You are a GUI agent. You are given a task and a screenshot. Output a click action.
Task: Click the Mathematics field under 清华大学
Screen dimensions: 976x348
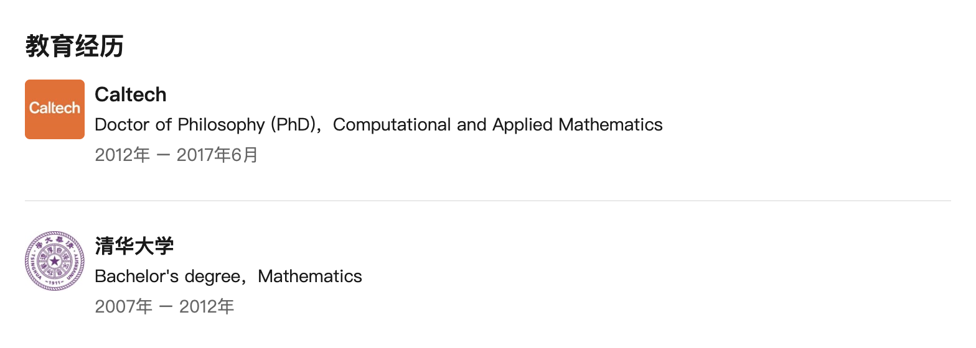point(310,276)
